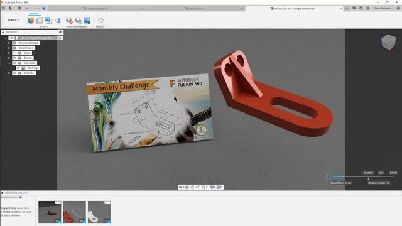This screenshot has height=226, width=402.
Task: Toggle the Render on Save option
Action: 21,198
